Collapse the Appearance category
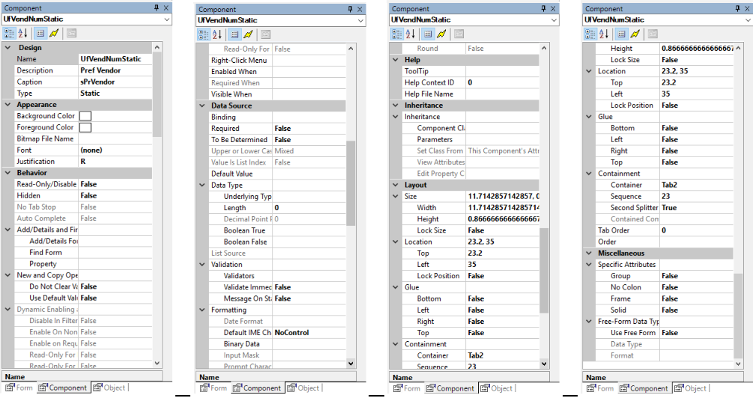The width and height of the screenshot is (753, 407). (x=7, y=105)
